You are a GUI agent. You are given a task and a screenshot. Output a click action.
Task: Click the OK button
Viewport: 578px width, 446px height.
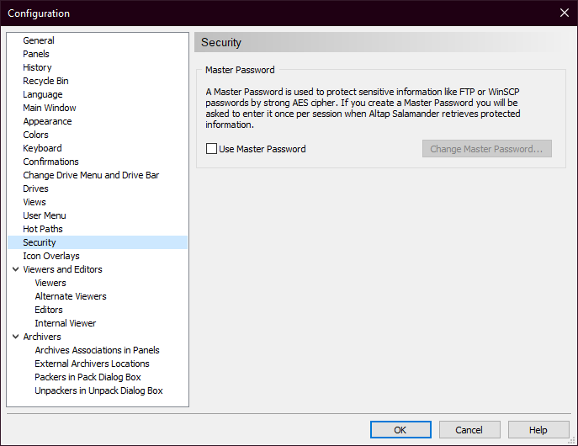pyautogui.click(x=400, y=430)
